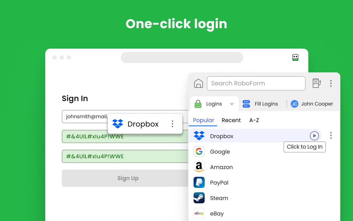The image size is (353, 221).
Task: Click the RoboForm extension icon in browser toolbar
Action: 295,57
